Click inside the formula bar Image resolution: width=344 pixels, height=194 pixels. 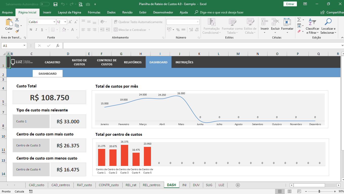click(x=177, y=46)
